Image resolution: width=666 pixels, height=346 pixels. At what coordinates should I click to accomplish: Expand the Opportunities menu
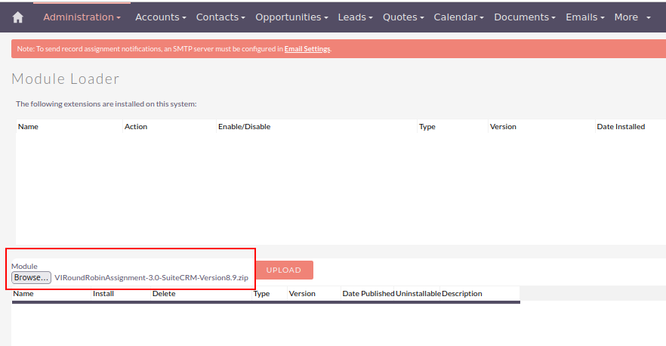(291, 17)
